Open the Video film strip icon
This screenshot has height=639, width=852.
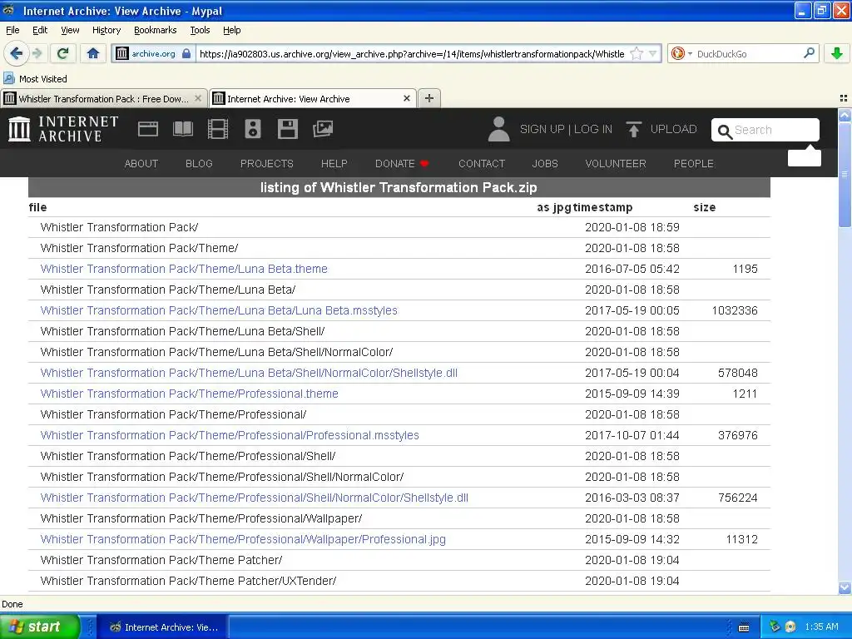point(218,129)
